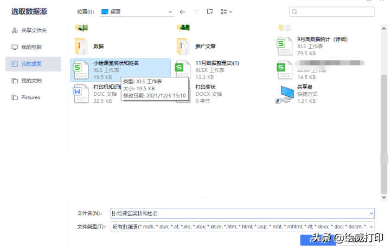Screen dimensions: 391x250
Task: Select the 共享盘 shortcut icon
Action: click(285, 95)
